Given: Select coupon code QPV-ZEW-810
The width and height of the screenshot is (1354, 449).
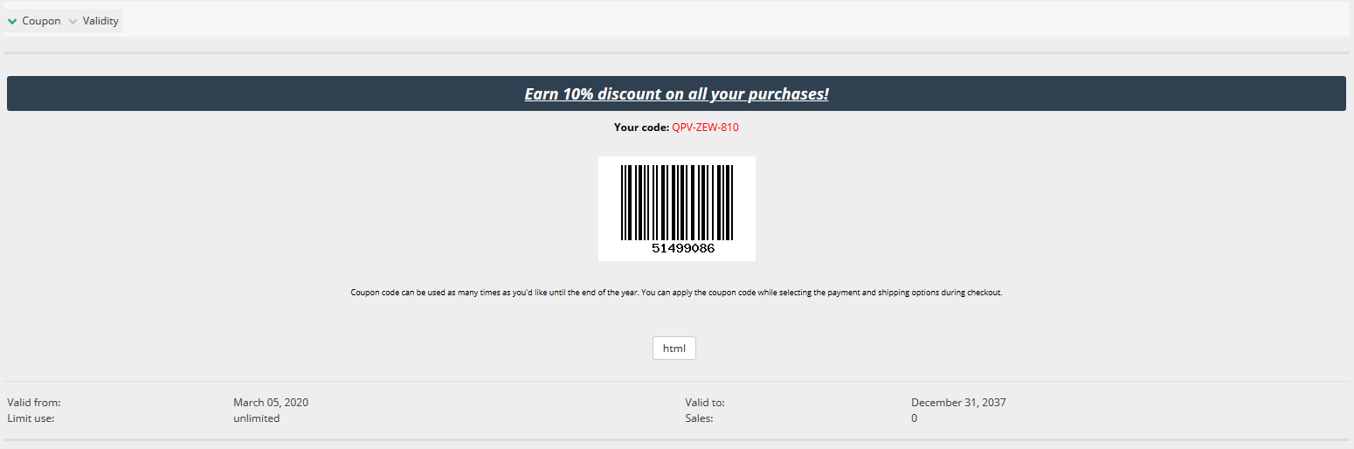Looking at the screenshot, I should tap(705, 128).
